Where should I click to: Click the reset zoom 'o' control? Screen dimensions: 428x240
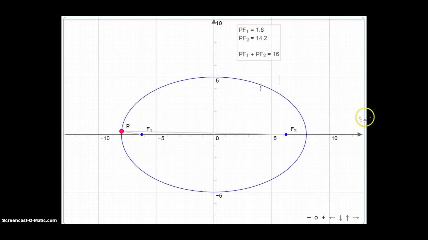click(x=316, y=218)
